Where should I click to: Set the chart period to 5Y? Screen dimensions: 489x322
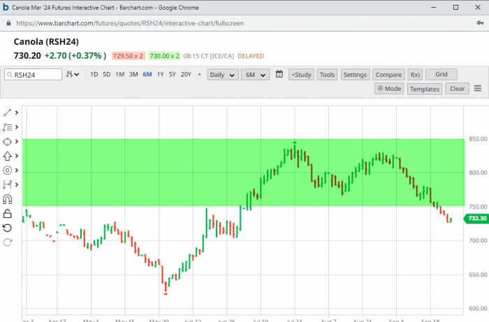tap(173, 75)
